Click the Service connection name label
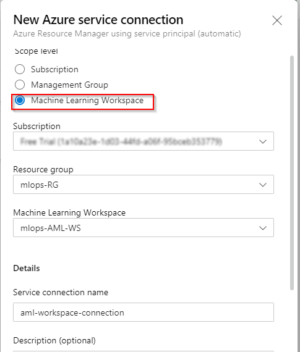 coord(61,292)
